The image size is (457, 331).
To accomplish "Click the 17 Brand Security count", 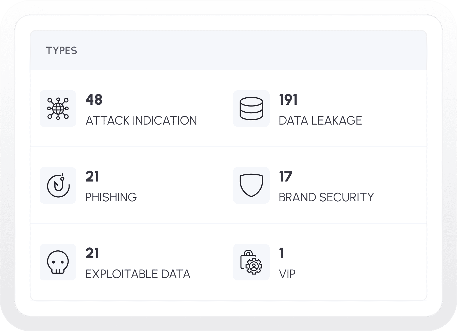I will [286, 176].
